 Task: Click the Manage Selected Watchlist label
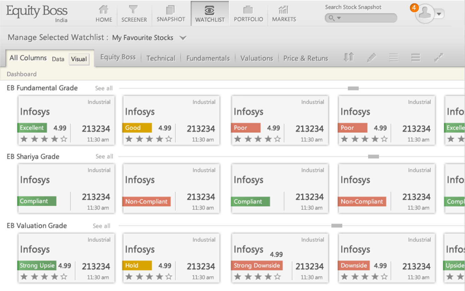[x=58, y=38]
